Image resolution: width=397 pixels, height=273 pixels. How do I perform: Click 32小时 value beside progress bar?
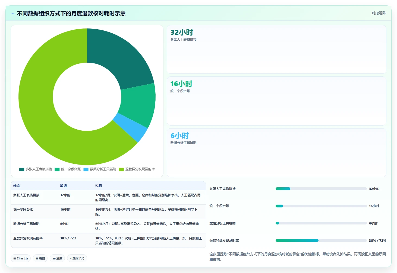coord(374,189)
